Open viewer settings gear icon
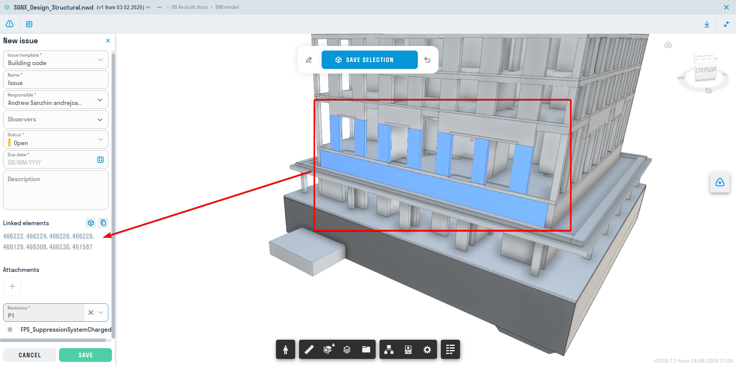 click(427, 349)
